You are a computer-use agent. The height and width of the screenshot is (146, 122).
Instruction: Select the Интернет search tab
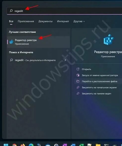[63, 21]
